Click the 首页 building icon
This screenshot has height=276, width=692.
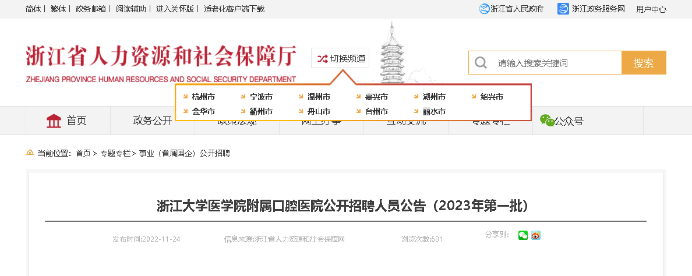(54, 121)
